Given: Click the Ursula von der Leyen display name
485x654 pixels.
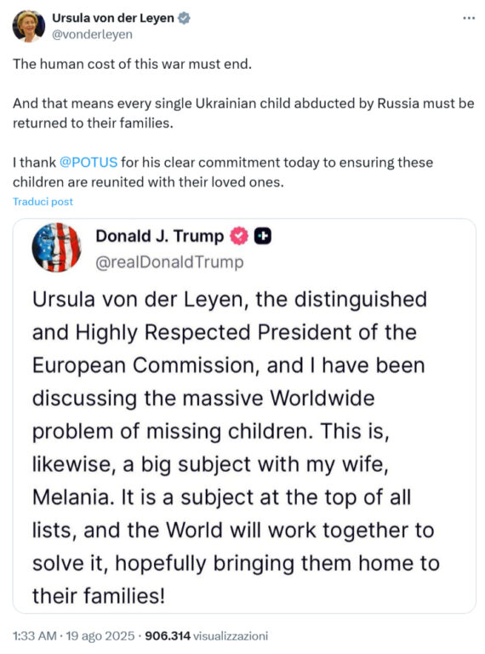Looking at the screenshot, I should [x=113, y=18].
